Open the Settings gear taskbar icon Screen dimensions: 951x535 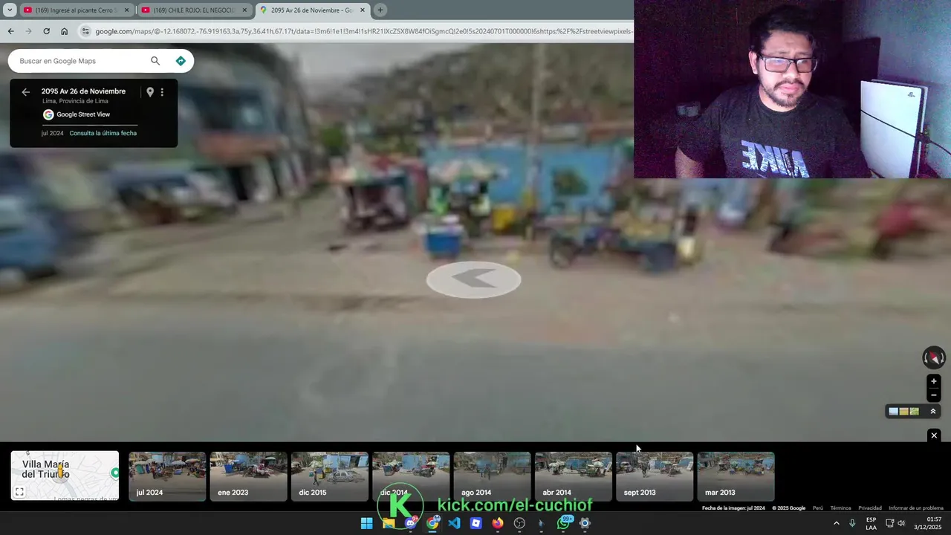pyautogui.click(x=585, y=523)
